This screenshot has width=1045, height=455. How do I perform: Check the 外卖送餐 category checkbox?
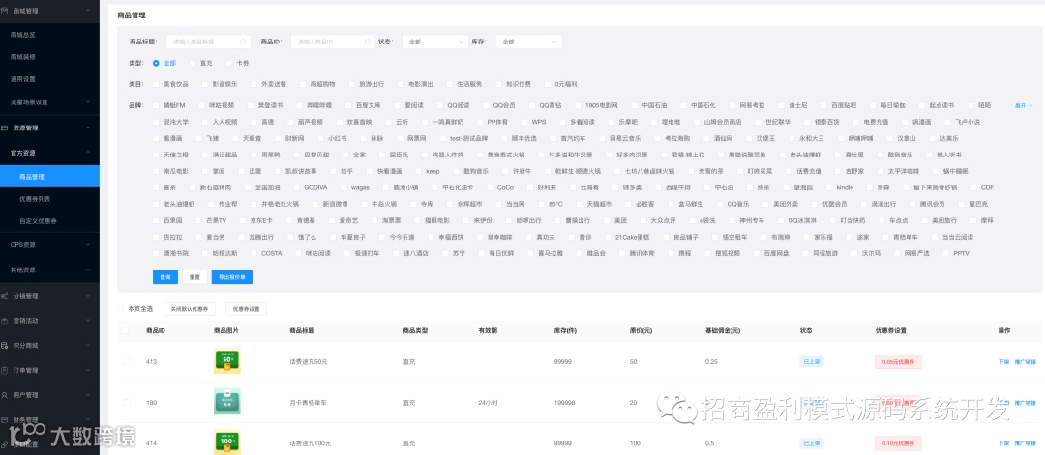(x=254, y=84)
